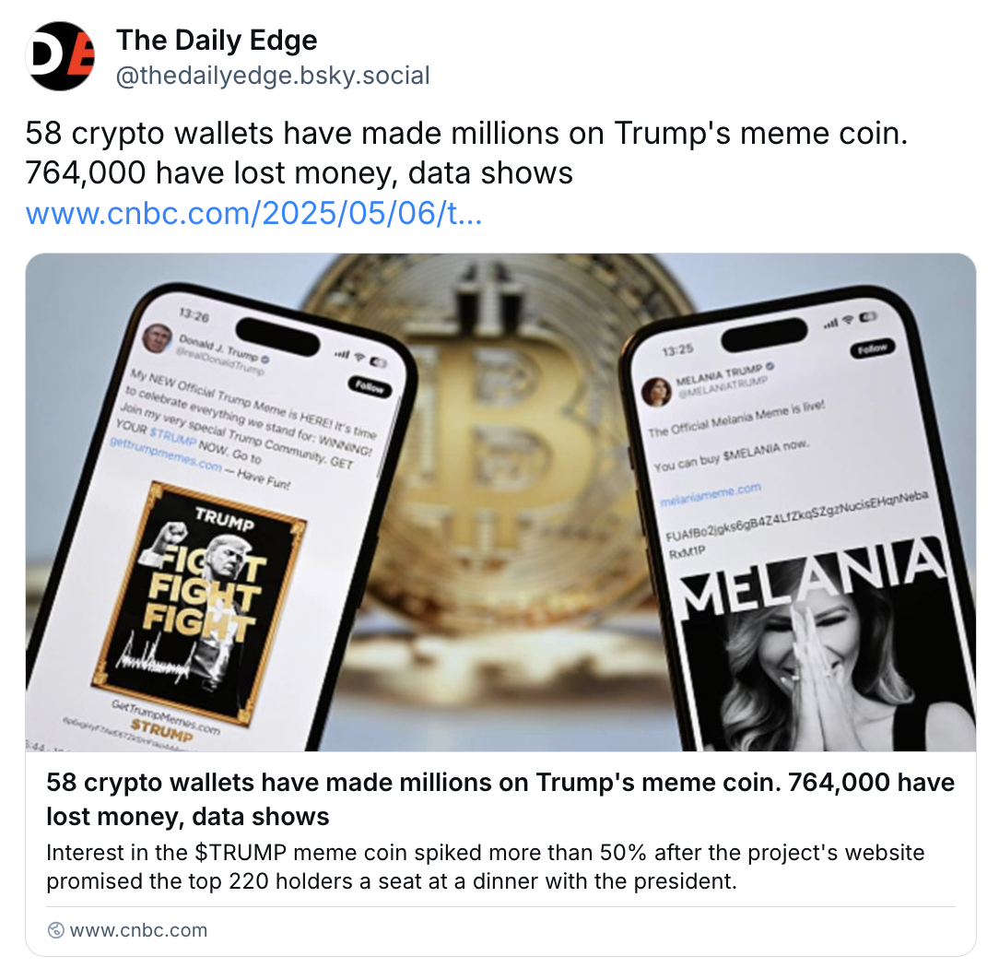Click the $TRUMP meme coin card description
The image size is (999, 968).
486,867
